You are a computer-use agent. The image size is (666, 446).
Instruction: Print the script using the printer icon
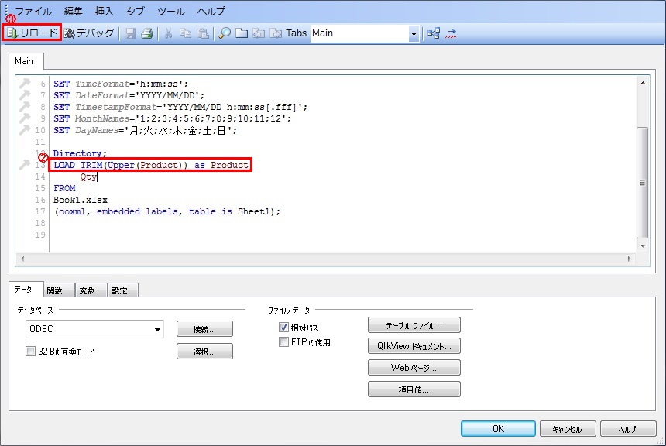tap(146, 33)
